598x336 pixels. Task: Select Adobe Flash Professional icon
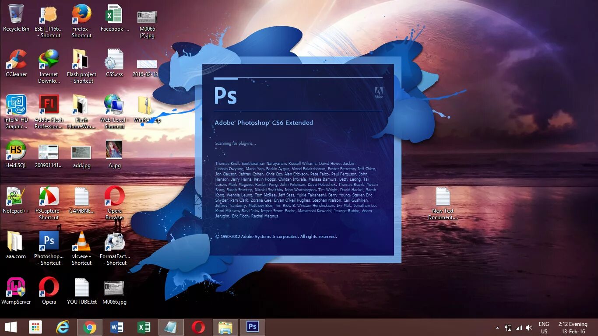[x=49, y=105]
